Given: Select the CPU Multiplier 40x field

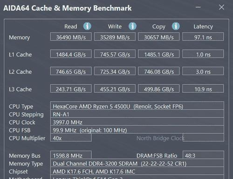Looking at the screenshot, I should tap(71, 138).
